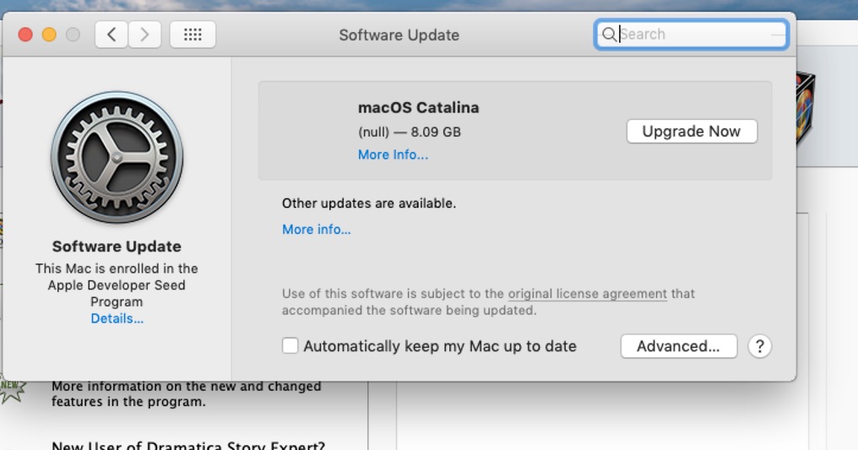Enable Automatically keep my Mac up to date
The image size is (858, 450).
[x=291, y=346]
